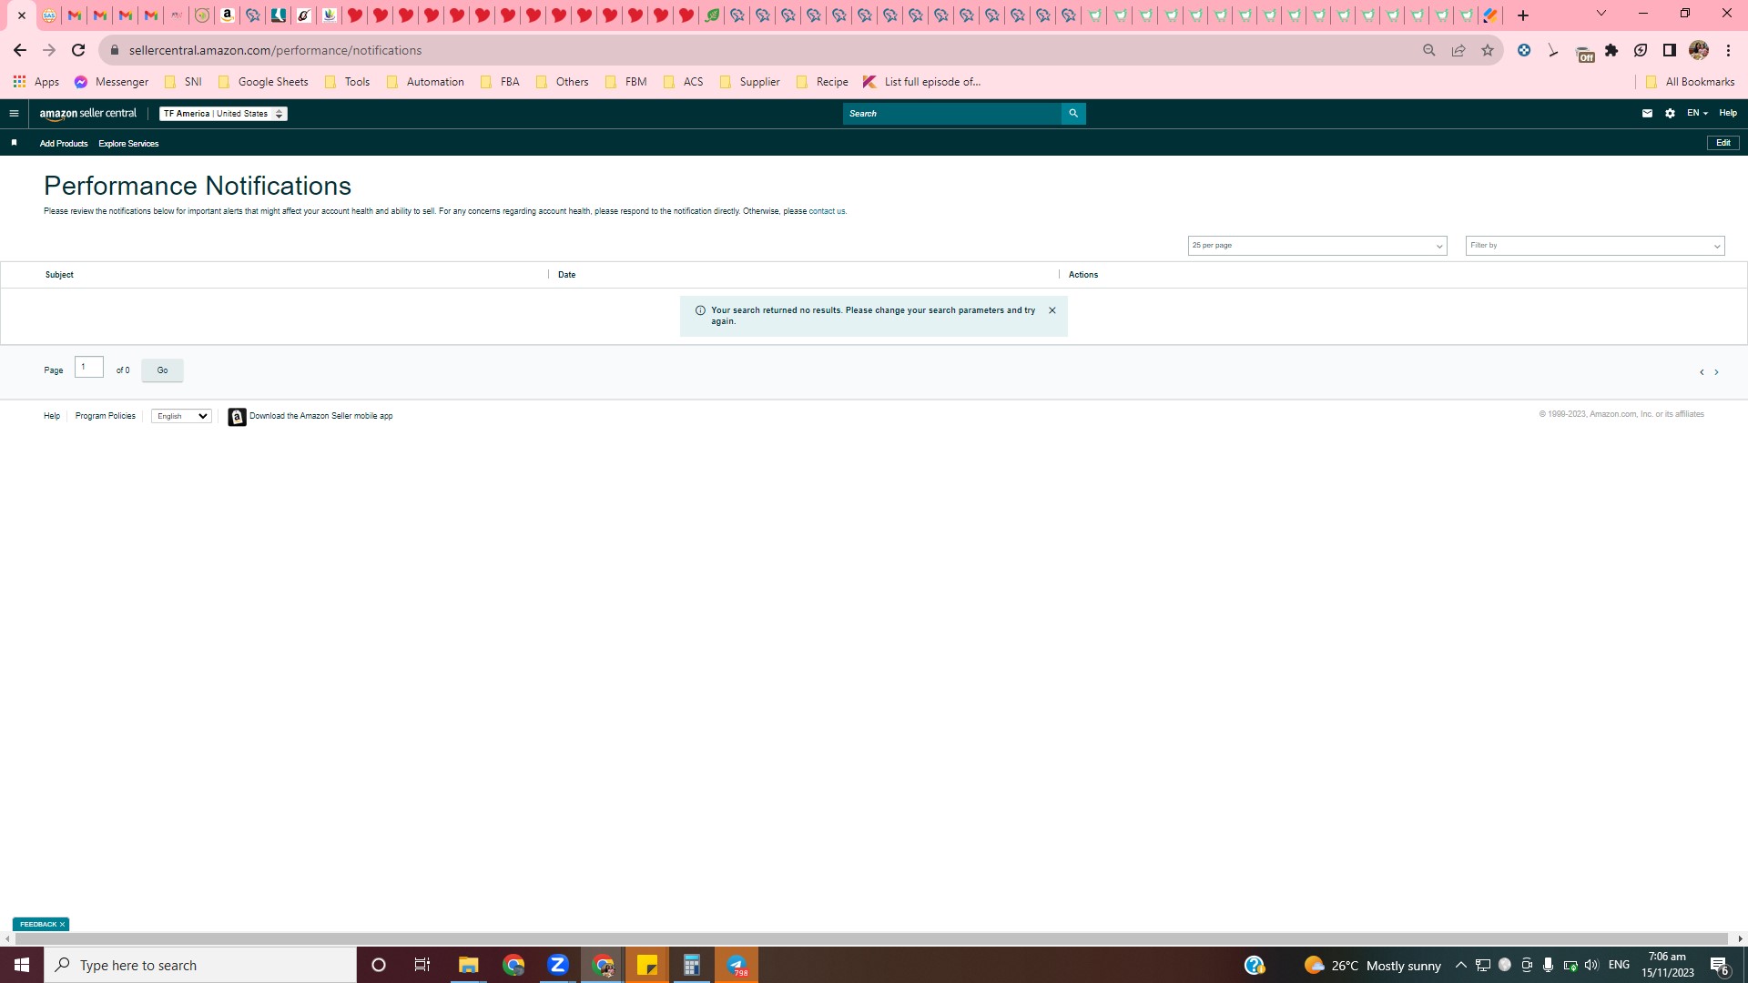Open Chrome side panel icon

pos(1670,50)
